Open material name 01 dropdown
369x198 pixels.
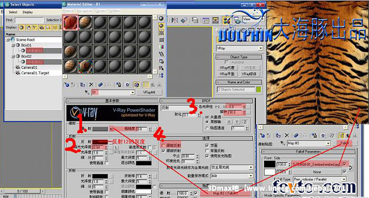(x=132, y=92)
